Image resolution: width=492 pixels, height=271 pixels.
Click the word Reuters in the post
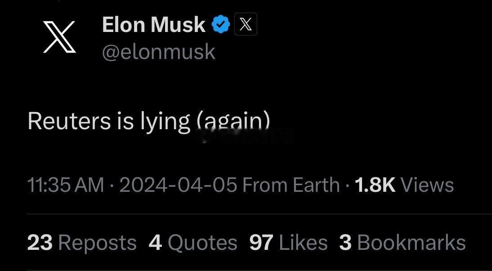(69, 121)
